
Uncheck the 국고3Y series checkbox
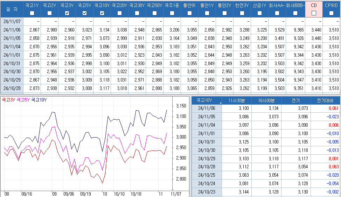click(x=67, y=13)
